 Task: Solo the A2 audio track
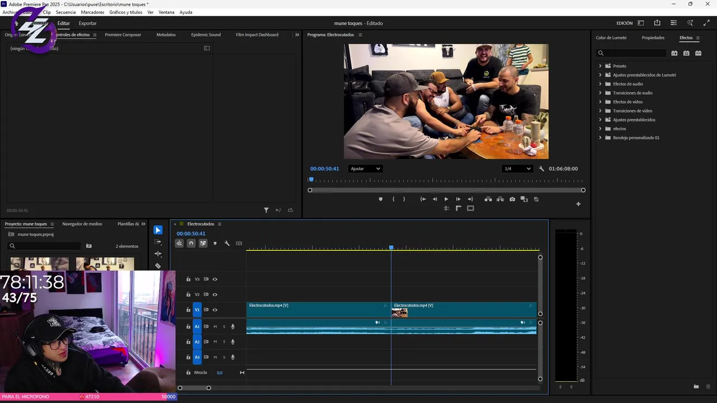click(224, 342)
